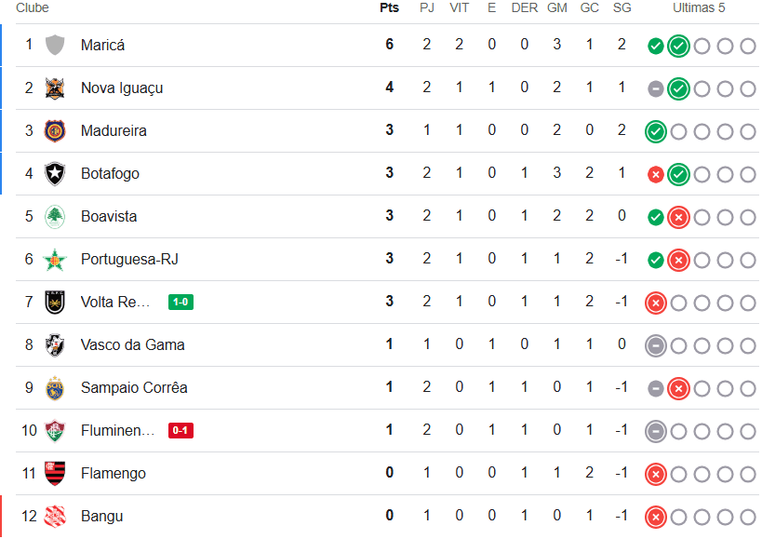
Task: Click Volta Redonda's green 1-0 live score badge
Action: coord(180,302)
